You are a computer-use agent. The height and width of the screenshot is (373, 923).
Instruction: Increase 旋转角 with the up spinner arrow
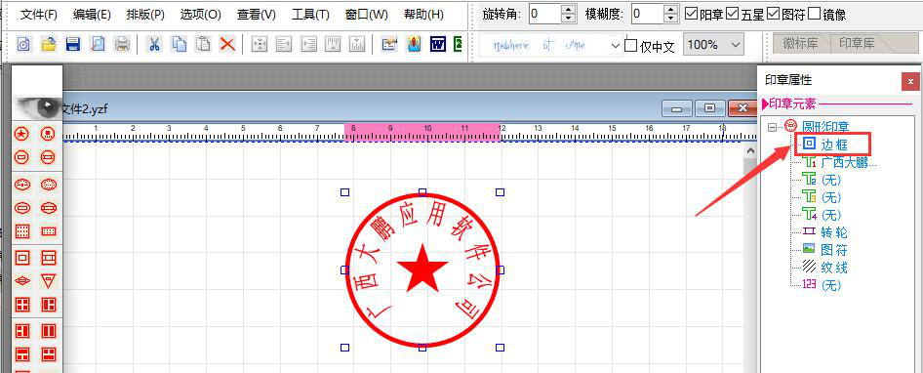568,10
